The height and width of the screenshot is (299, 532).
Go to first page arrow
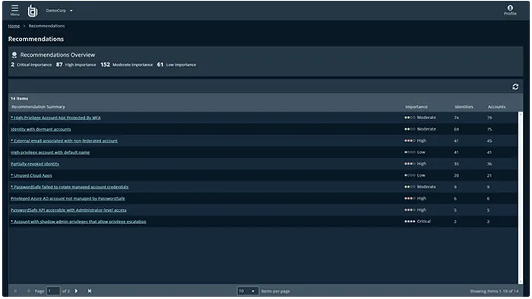tap(15, 291)
